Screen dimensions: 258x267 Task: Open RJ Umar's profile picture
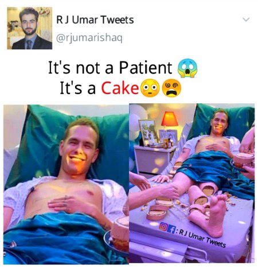pos(30,28)
